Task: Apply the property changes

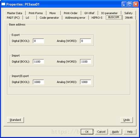Action: 115,132
